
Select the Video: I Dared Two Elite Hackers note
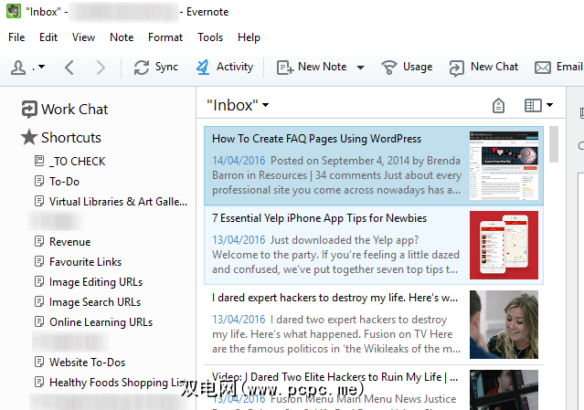pyautogui.click(x=374, y=388)
